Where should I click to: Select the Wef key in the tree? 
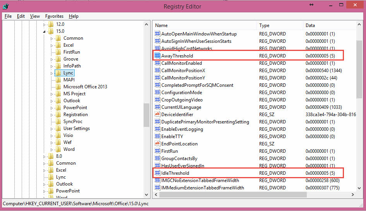point(67,142)
